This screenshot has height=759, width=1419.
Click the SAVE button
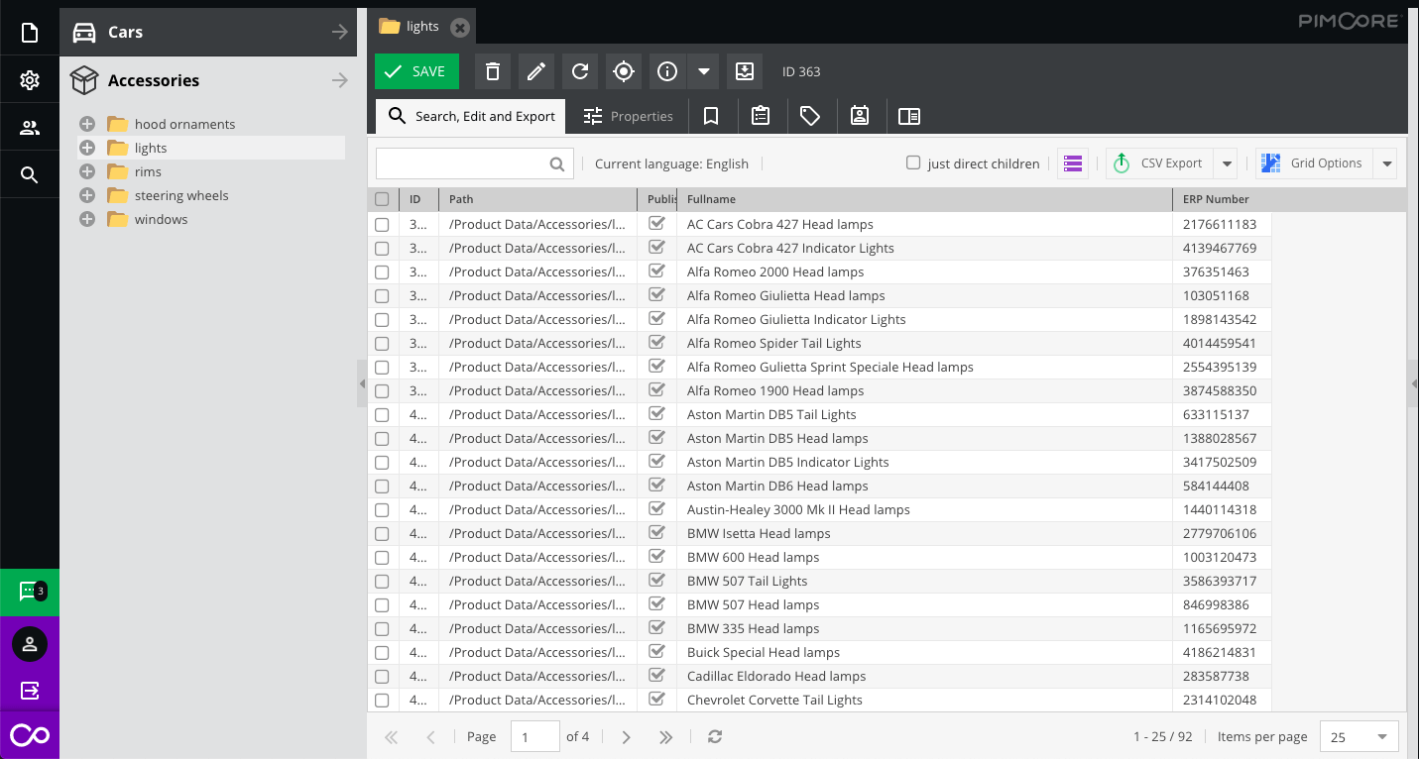tap(416, 71)
